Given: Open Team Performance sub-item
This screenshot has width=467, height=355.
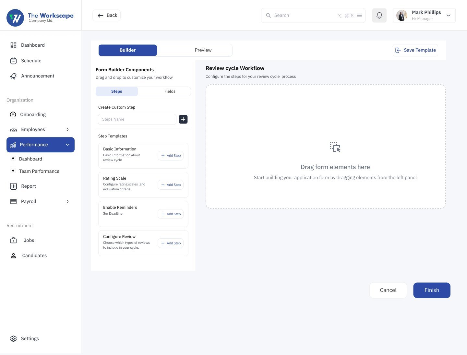Looking at the screenshot, I should point(39,171).
